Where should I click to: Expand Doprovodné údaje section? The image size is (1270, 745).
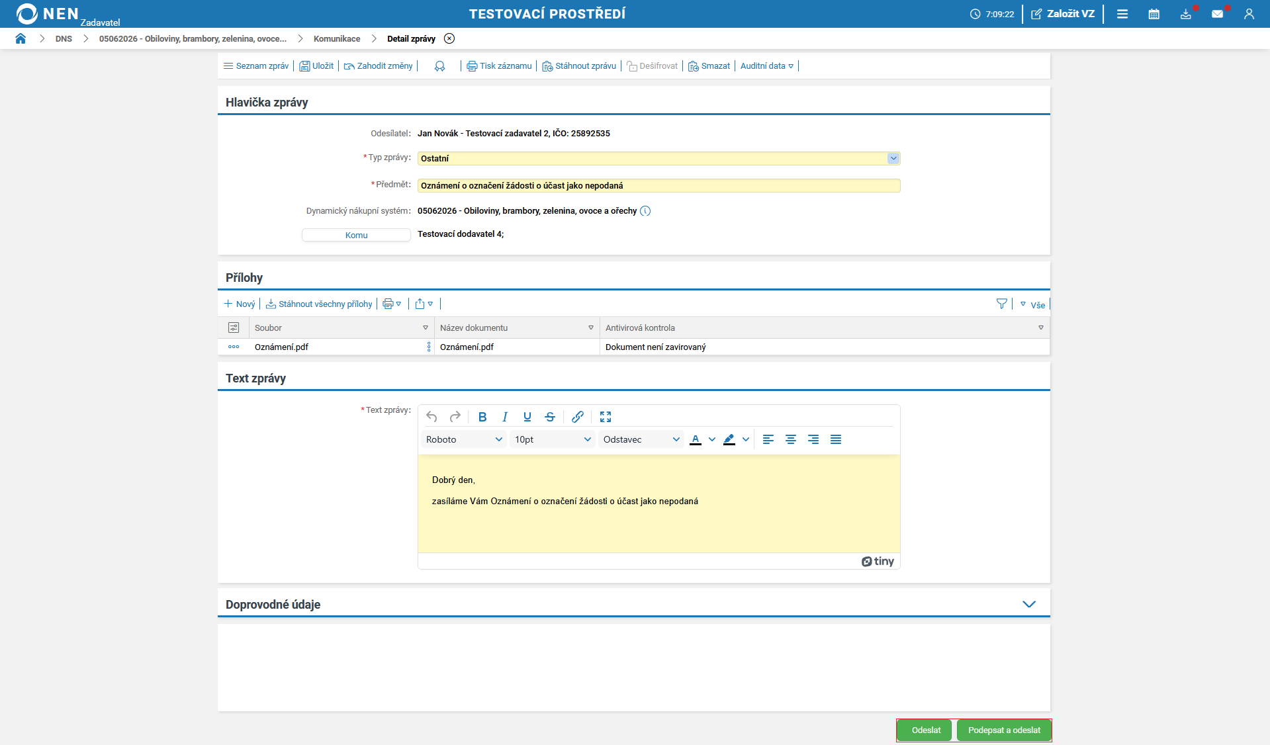point(1029,604)
